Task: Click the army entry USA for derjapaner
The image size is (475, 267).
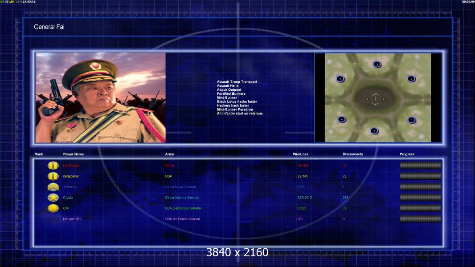Action: pos(168,176)
